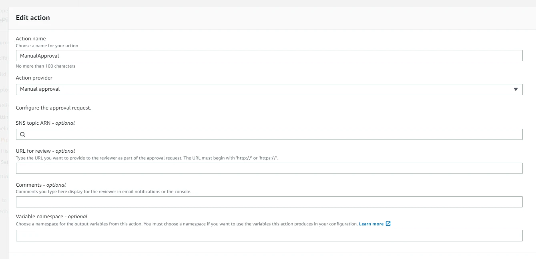This screenshot has width=536, height=259.
Task: Click the Action provider label
Action: click(x=34, y=78)
